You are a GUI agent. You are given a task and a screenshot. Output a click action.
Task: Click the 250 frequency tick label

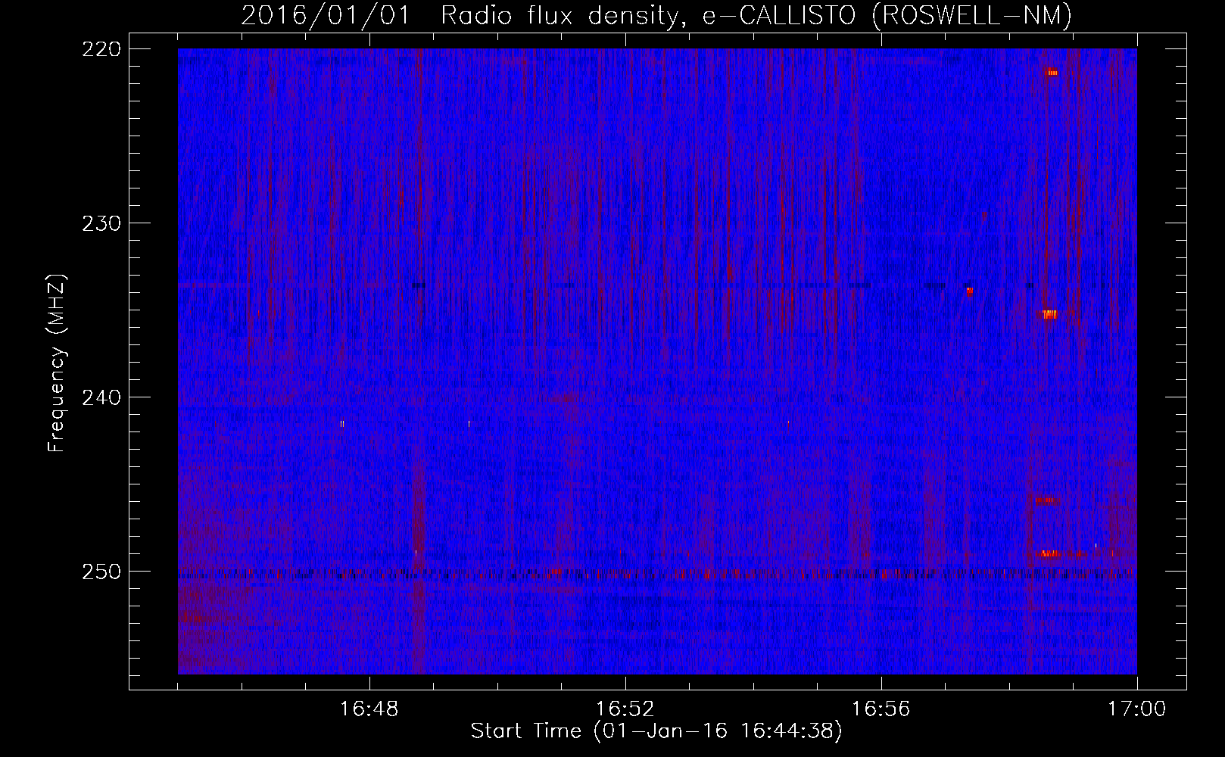pyautogui.click(x=101, y=572)
